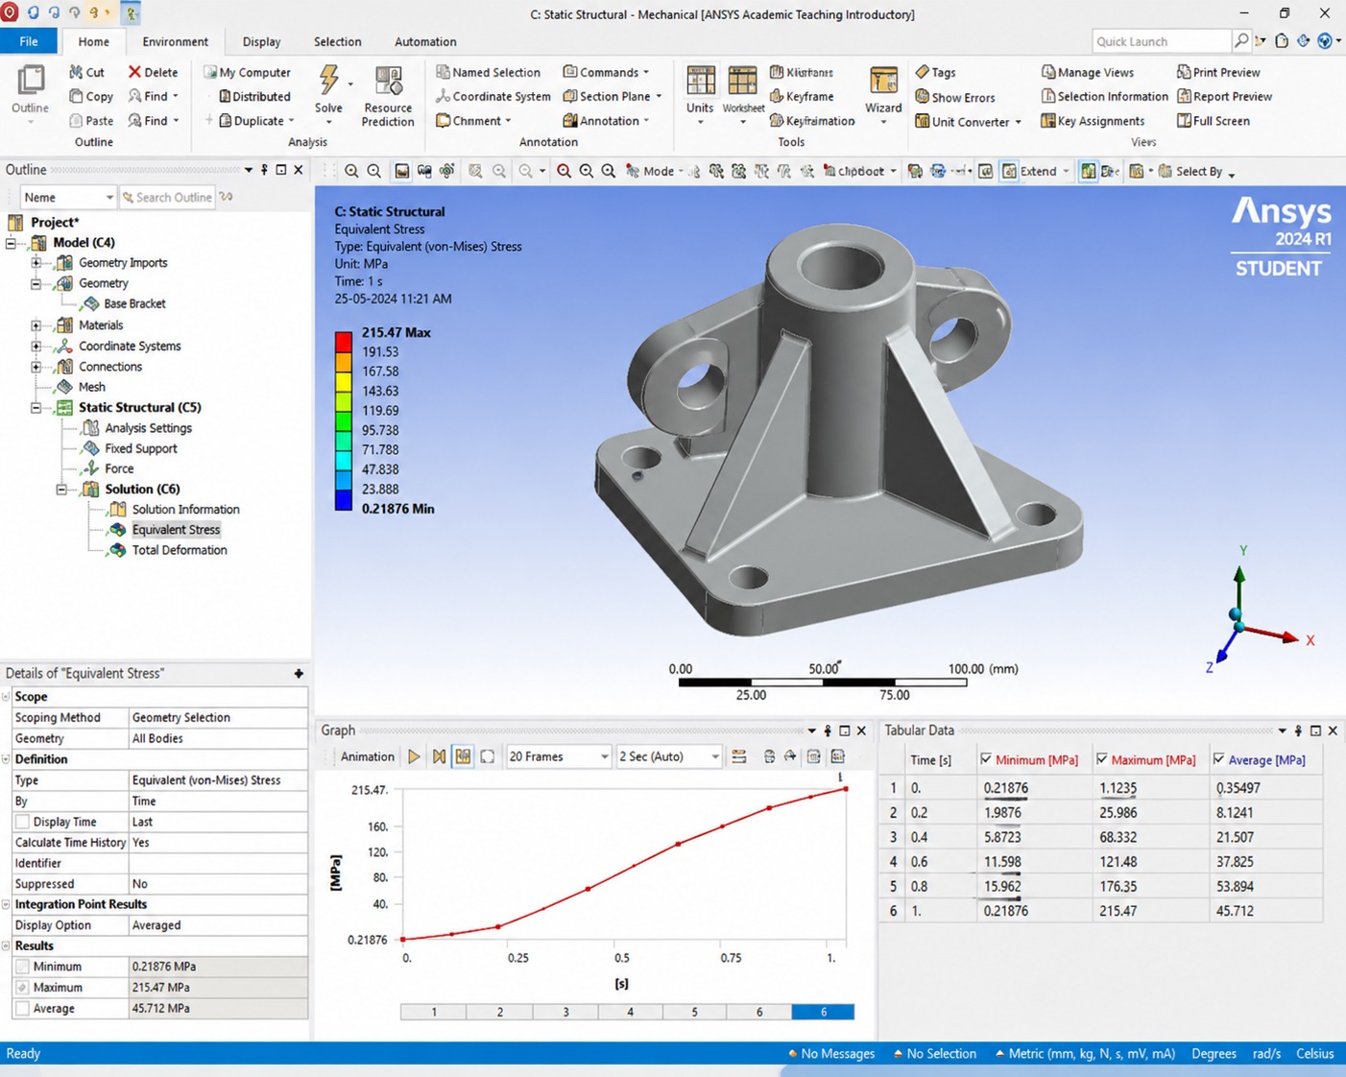Click the Search Outline field

pyautogui.click(x=167, y=198)
